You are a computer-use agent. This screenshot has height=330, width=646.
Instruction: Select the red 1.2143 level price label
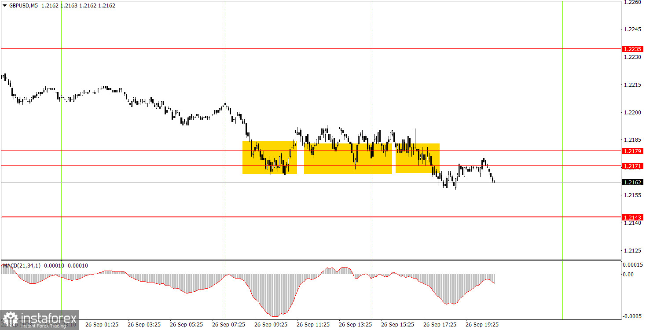point(632,217)
